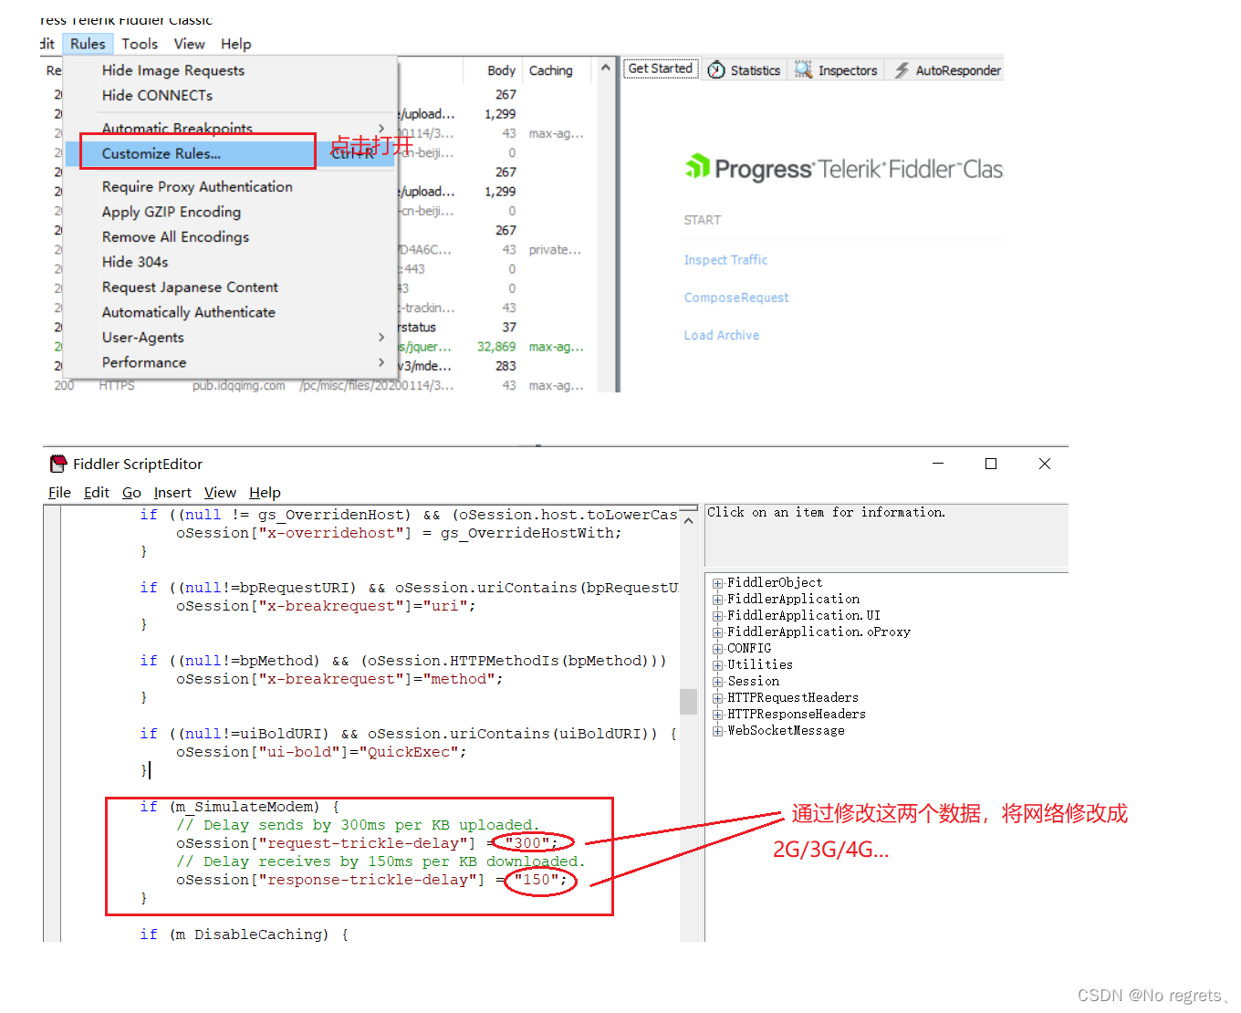Click script editor scroll-up arrow
The image size is (1241, 1013).
coord(688,520)
